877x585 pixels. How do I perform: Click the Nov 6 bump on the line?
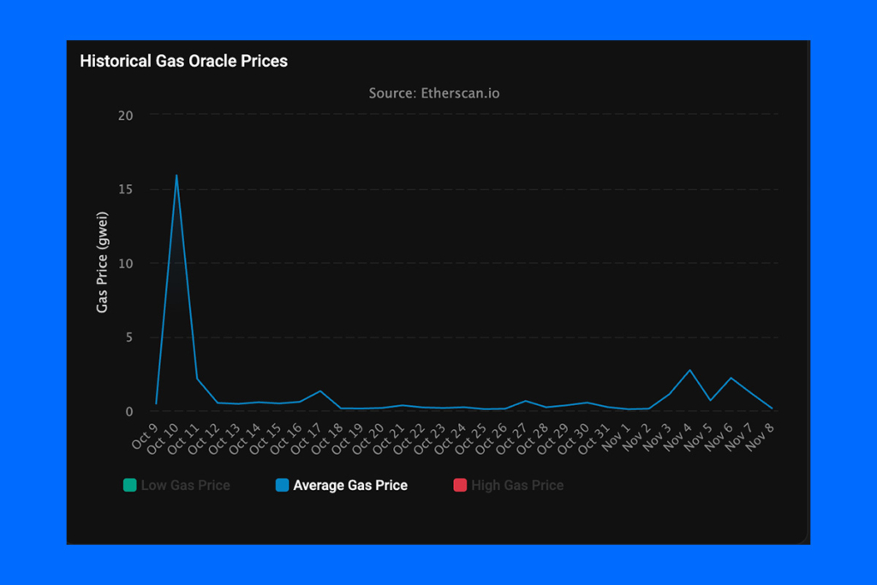tap(732, 376)
